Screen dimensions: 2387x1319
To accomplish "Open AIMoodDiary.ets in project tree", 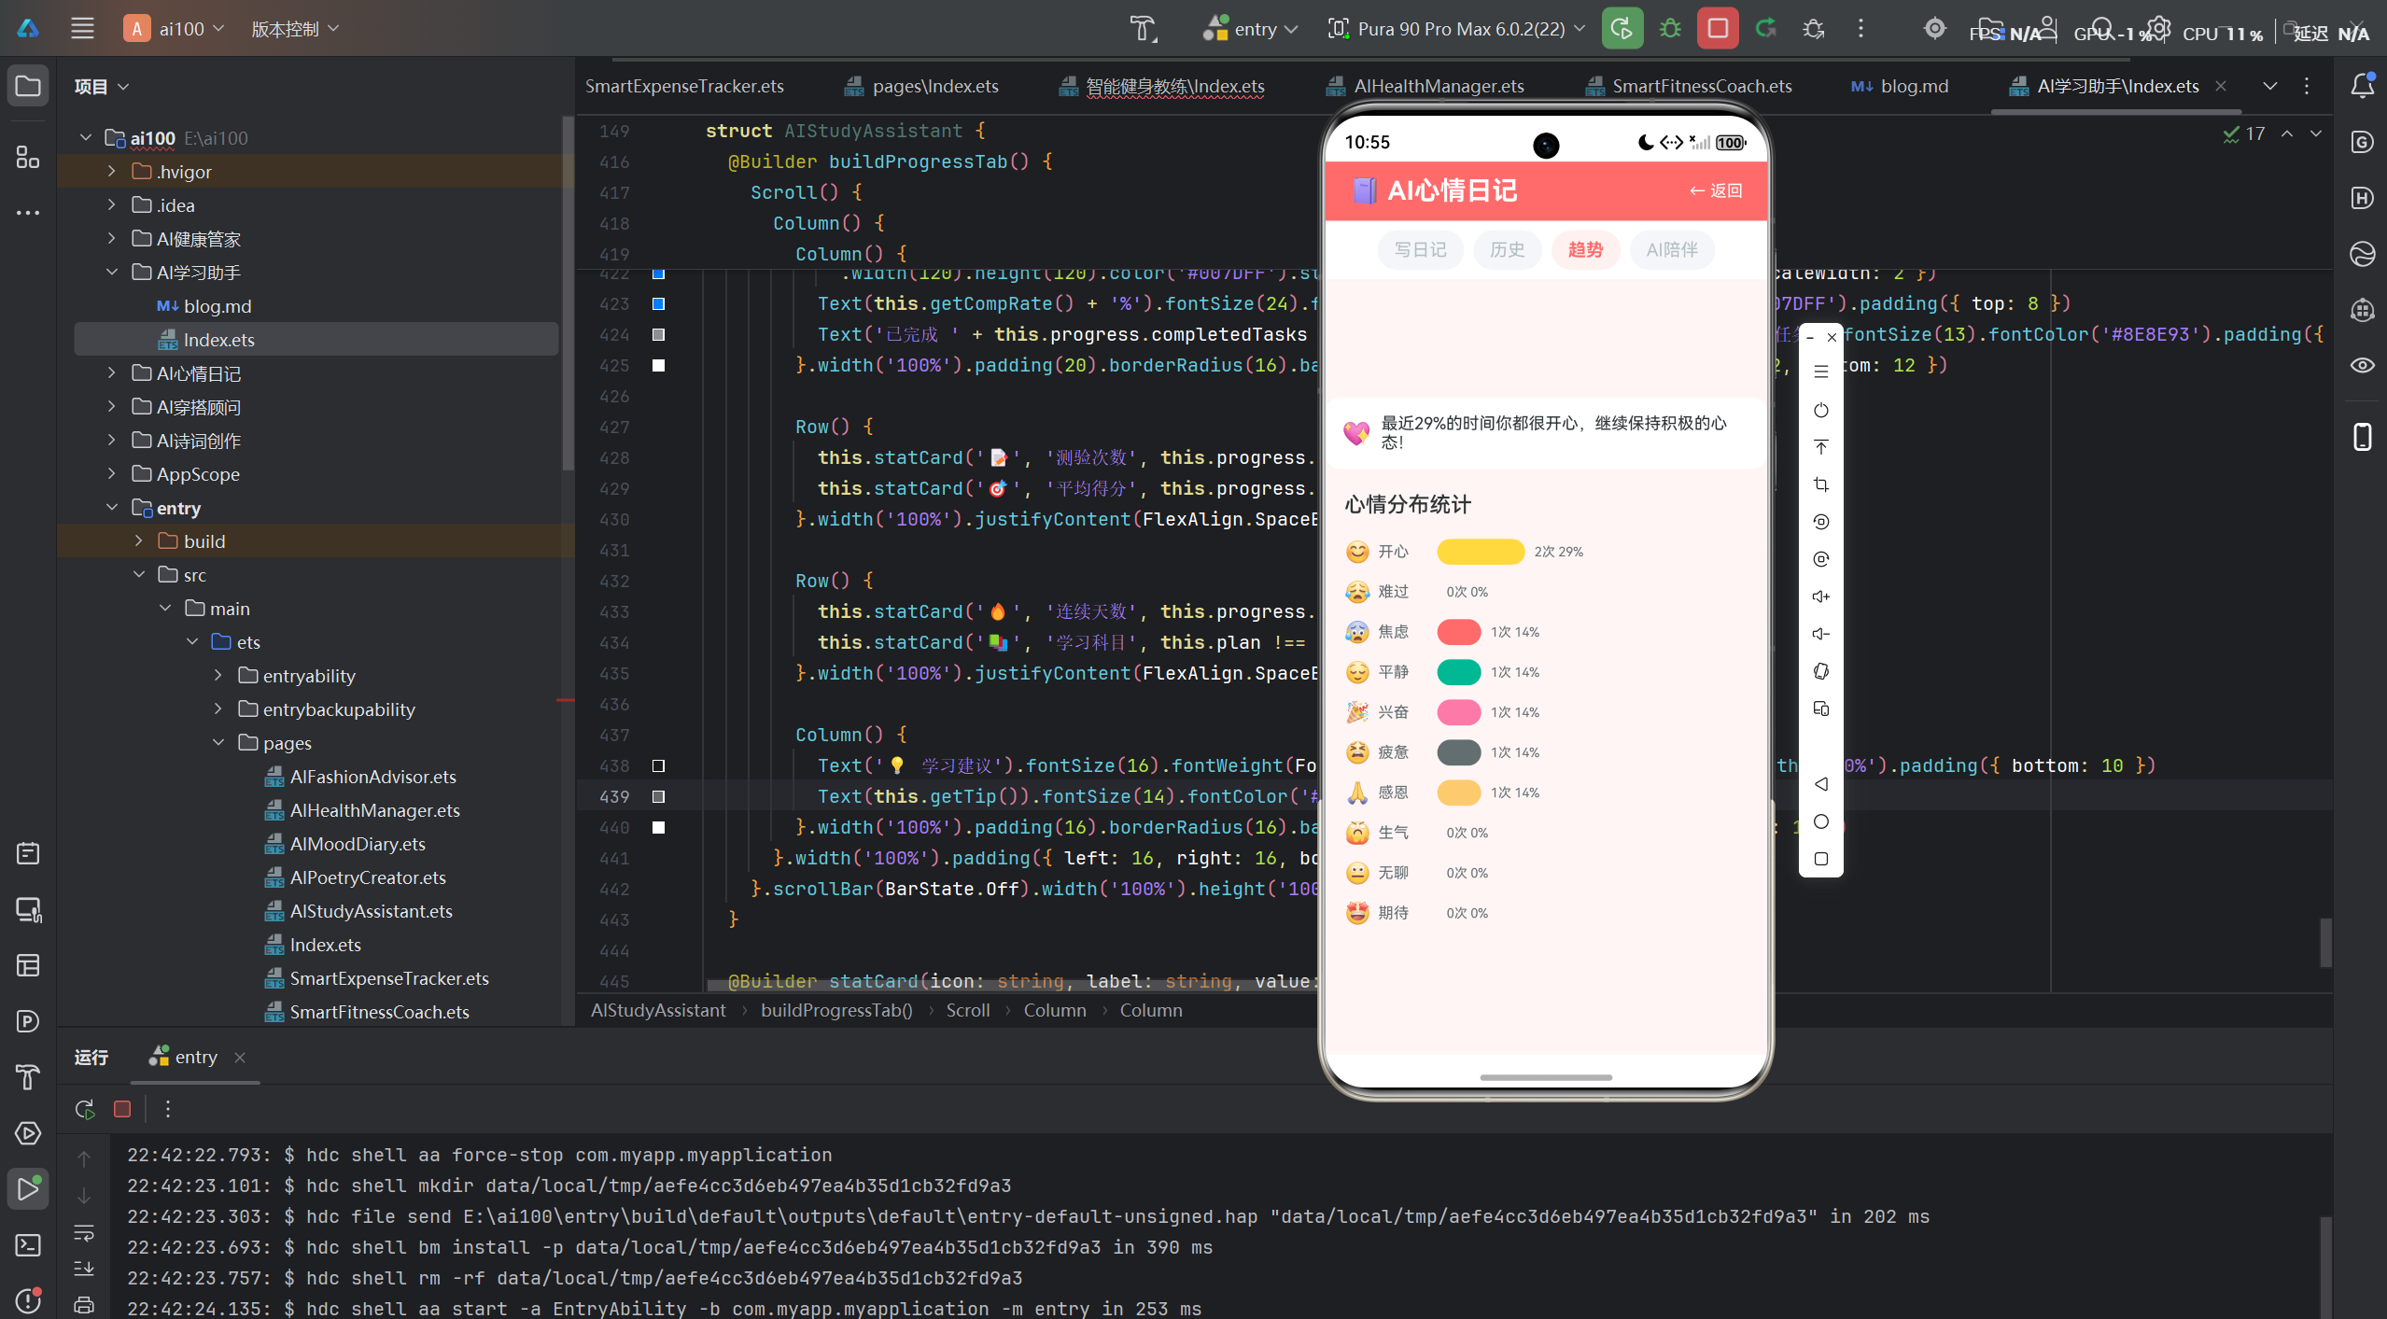I will tap(358, 844).
